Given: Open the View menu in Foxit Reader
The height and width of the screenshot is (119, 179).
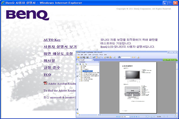Looking at the screenshot, I should tap(86, 54).
